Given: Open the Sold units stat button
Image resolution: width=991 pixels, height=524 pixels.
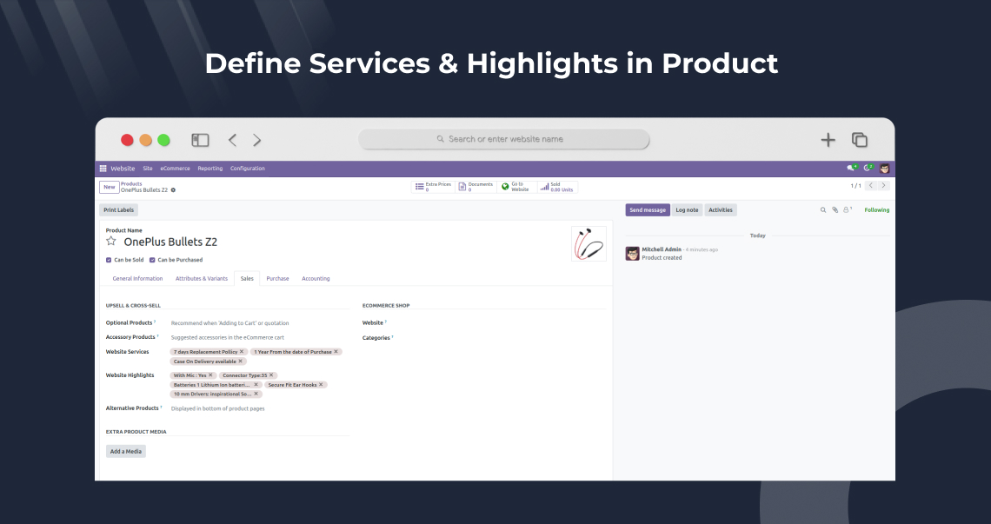Looking at the screenshot, I should [557, 187].
